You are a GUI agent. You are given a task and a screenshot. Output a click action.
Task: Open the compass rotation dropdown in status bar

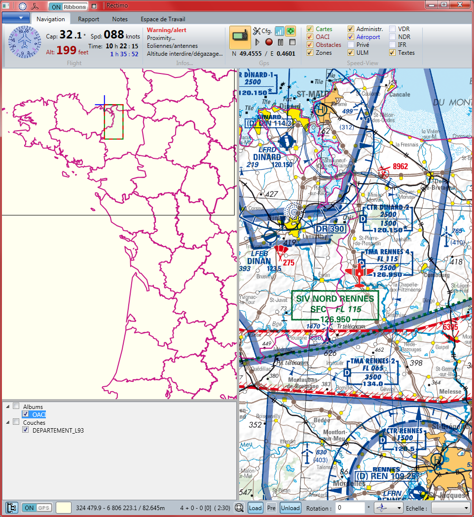[389, 508]
